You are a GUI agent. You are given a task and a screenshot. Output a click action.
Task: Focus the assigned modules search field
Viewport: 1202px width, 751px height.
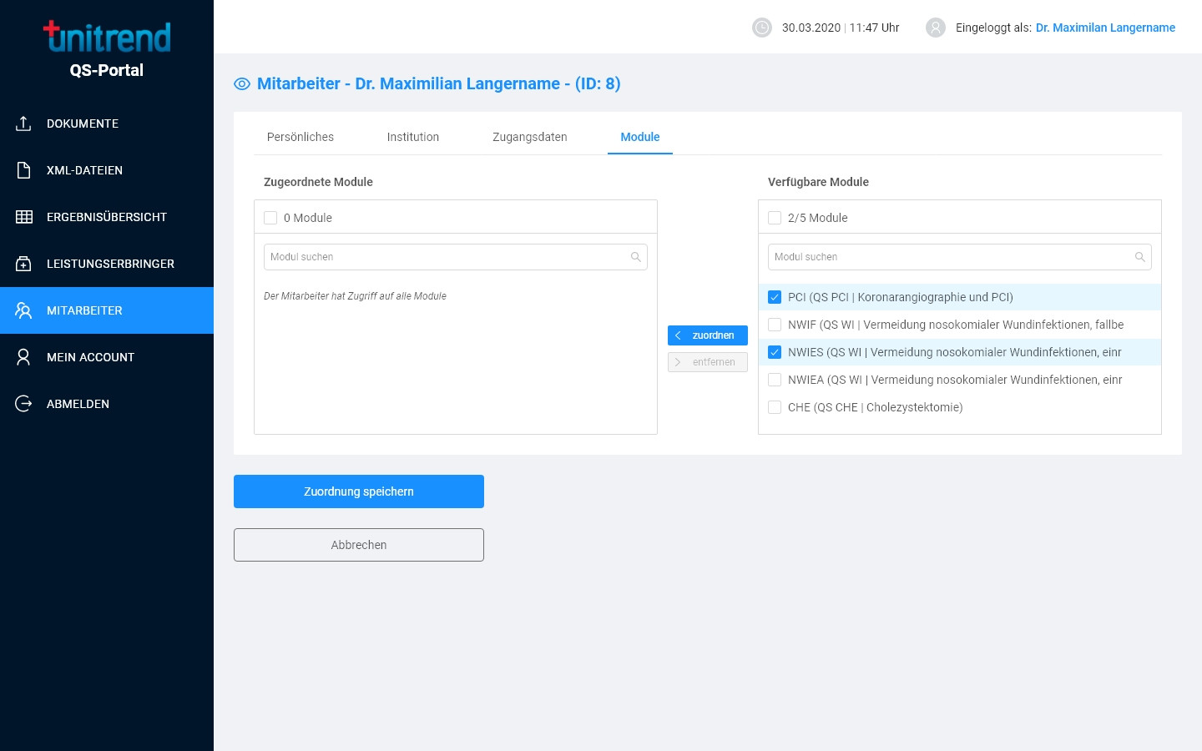coord(447,257)
